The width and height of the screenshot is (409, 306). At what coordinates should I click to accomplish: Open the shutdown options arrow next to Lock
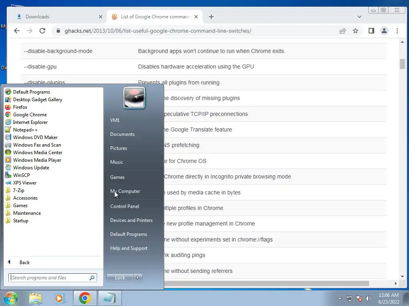pyautogui.click(x=138, y=278)
